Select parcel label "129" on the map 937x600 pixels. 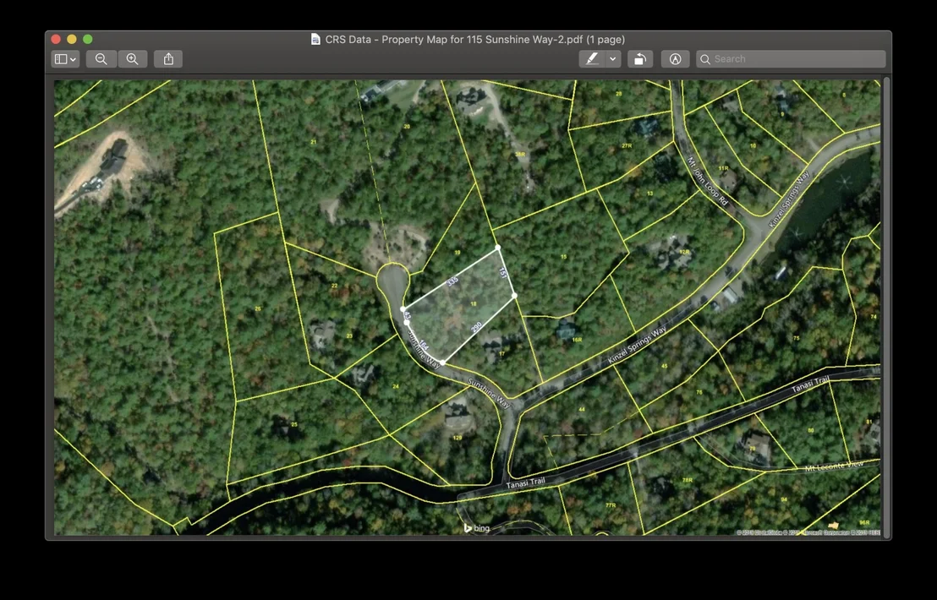458,438
